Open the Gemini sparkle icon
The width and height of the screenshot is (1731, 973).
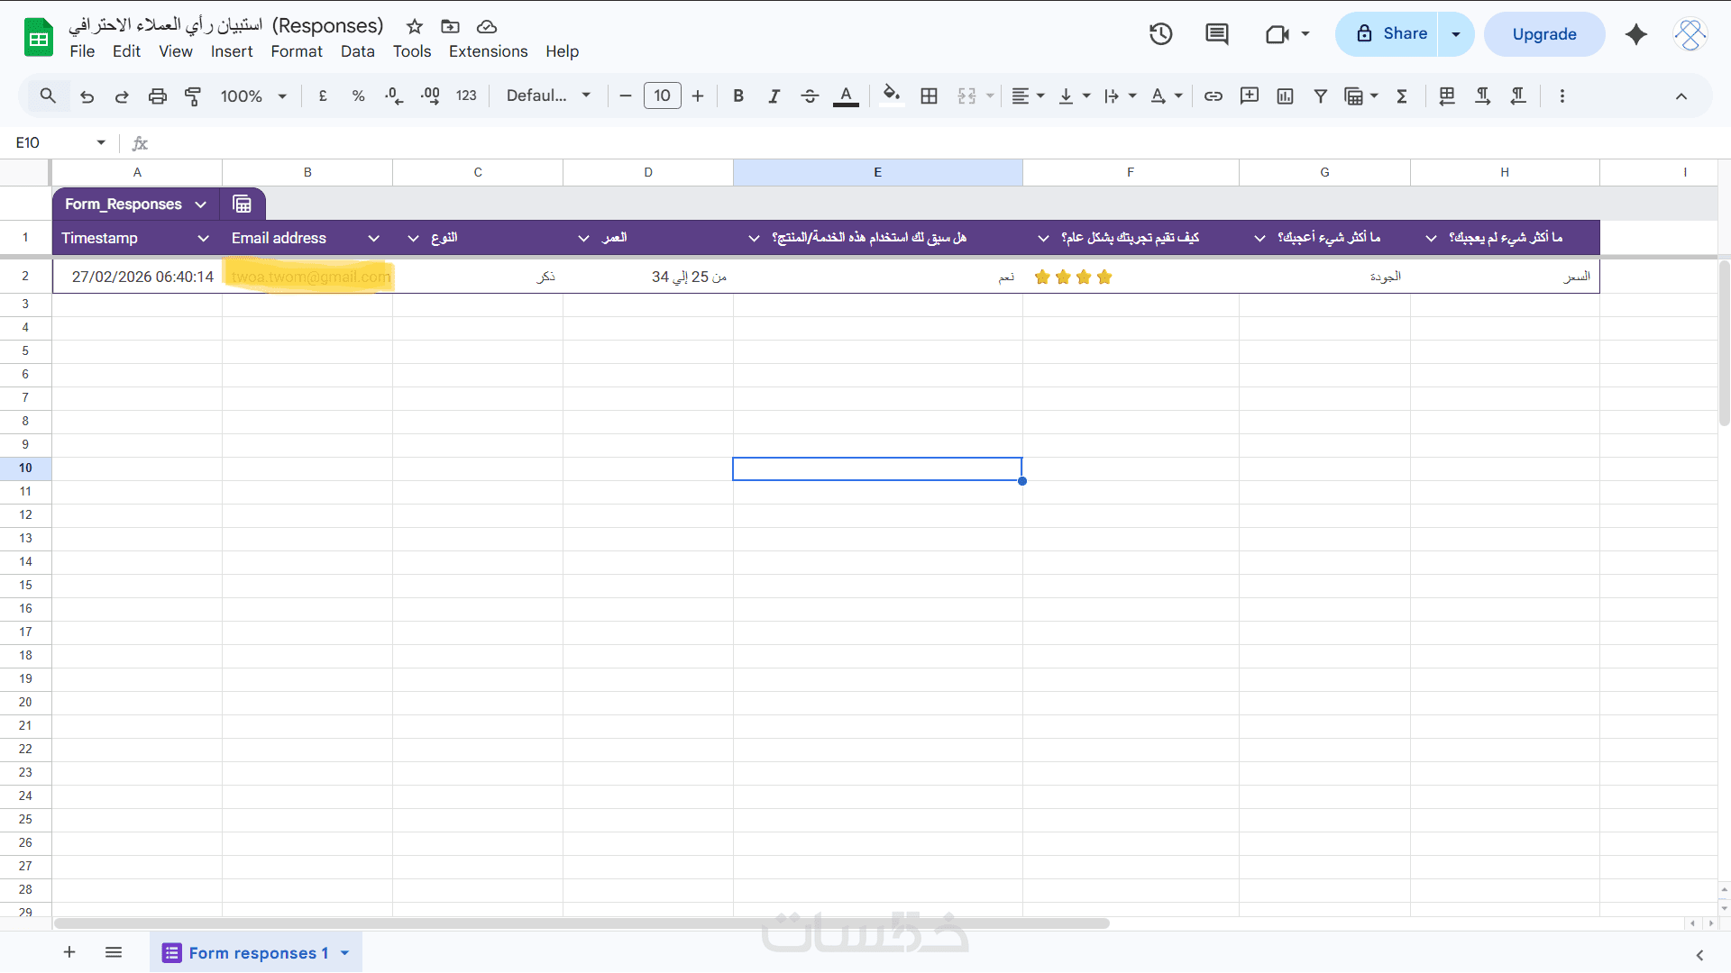point(1635,34)
